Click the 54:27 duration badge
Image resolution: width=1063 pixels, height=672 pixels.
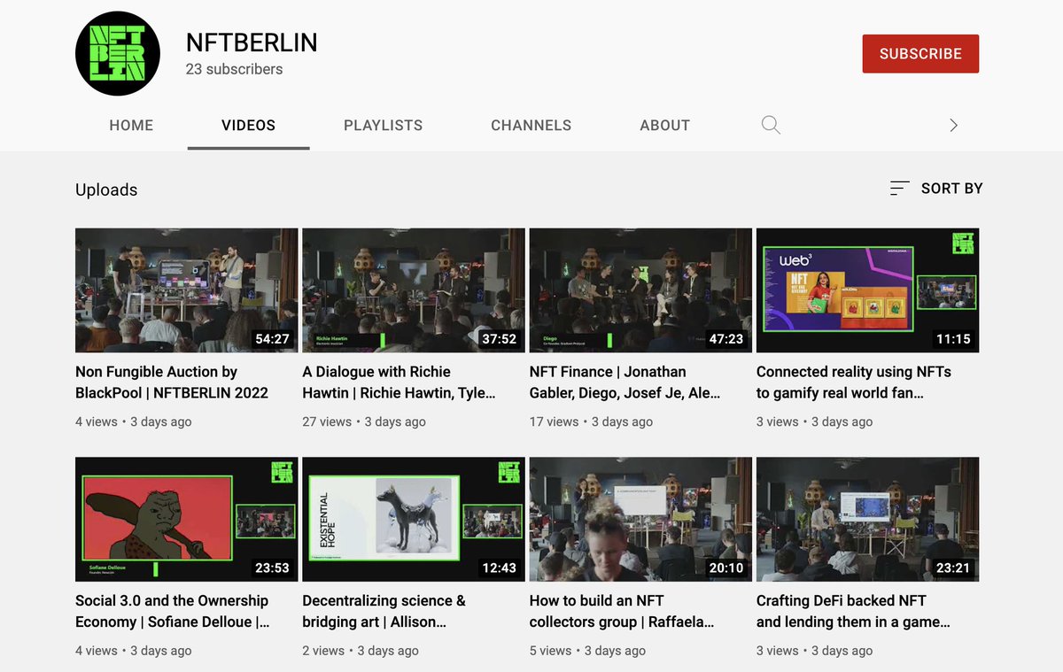pos(272,339)
